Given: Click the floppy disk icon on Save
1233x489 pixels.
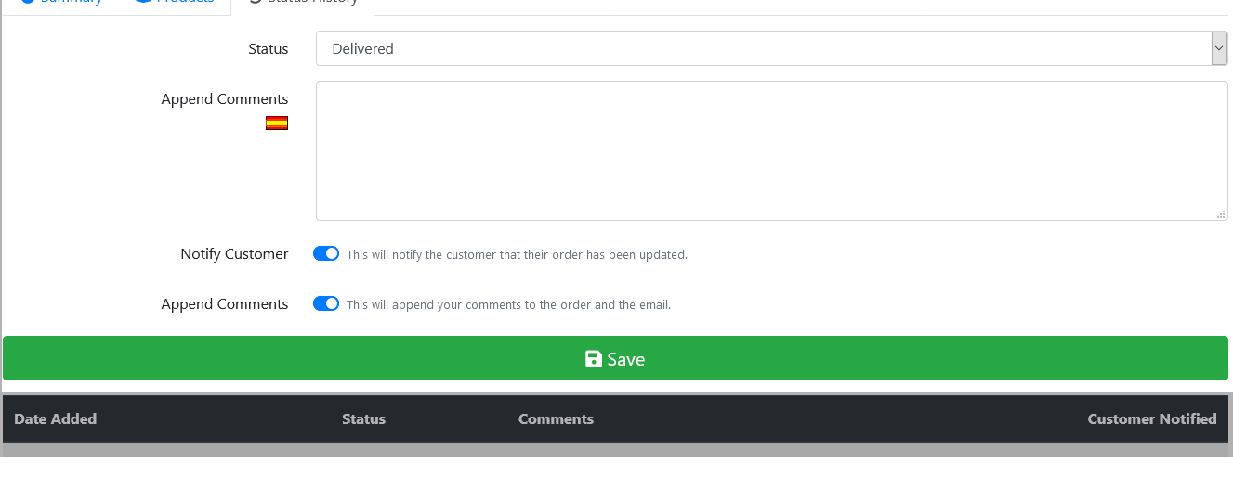Looking at the screenshot, I should click(594, 359).
